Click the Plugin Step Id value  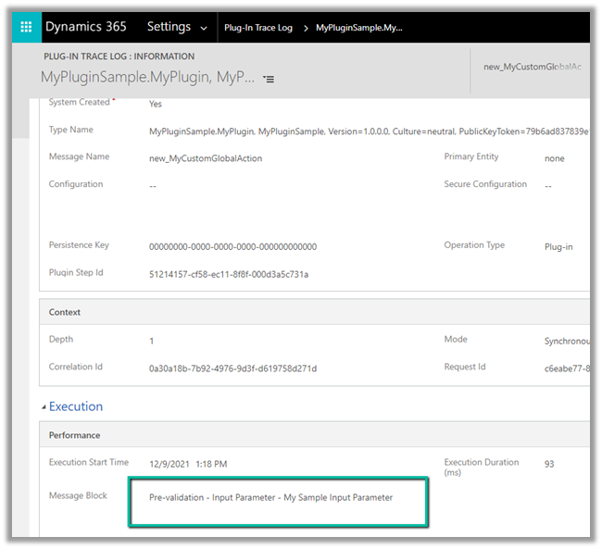click(x=229, y=275)
